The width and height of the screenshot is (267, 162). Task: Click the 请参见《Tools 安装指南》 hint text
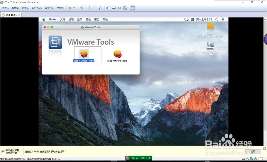[x=45, y=151]
